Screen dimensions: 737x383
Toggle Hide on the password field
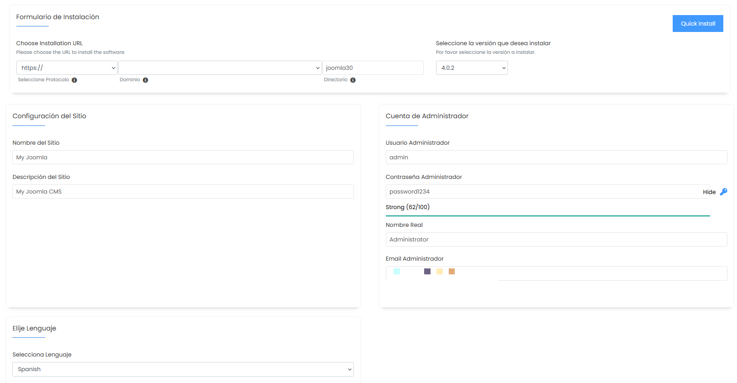tap(709, 192)
